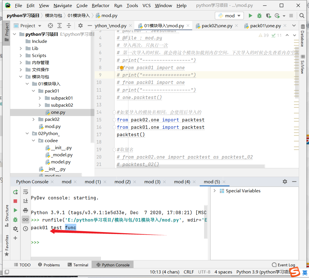309x278 pixels.
Task: Click the UTF-8 encoding widget
Action: coord(204,272)
